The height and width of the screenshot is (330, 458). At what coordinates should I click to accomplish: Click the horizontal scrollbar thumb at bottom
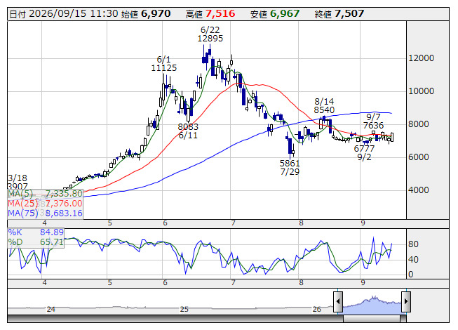tap(372, 319)
